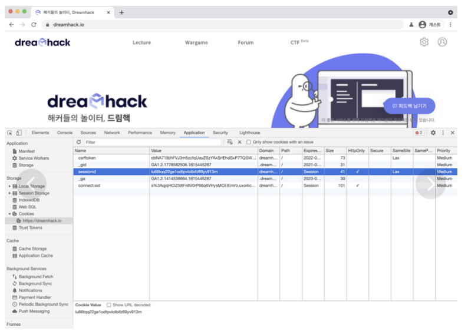The height and width of the screenshot is (331, 468).
Task: Click the blue feedback button
Action: click(x=409, y=106)
